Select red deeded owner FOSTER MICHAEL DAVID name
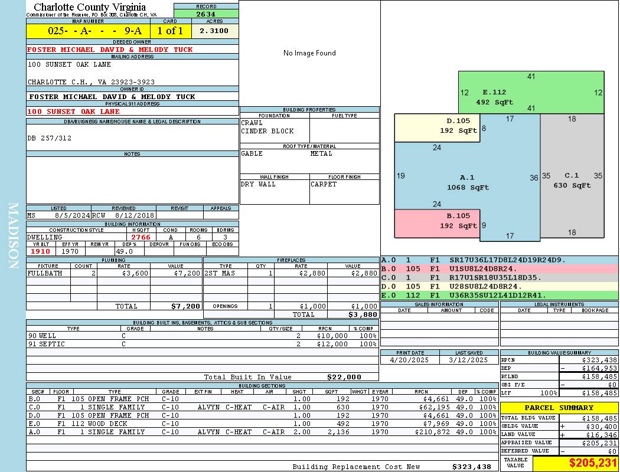 coord(109,50)
